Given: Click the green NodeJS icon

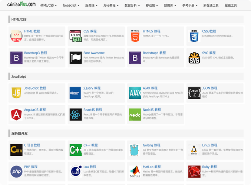Looking at the screenshot, I should pyautogui.click(x=135, y=115).
